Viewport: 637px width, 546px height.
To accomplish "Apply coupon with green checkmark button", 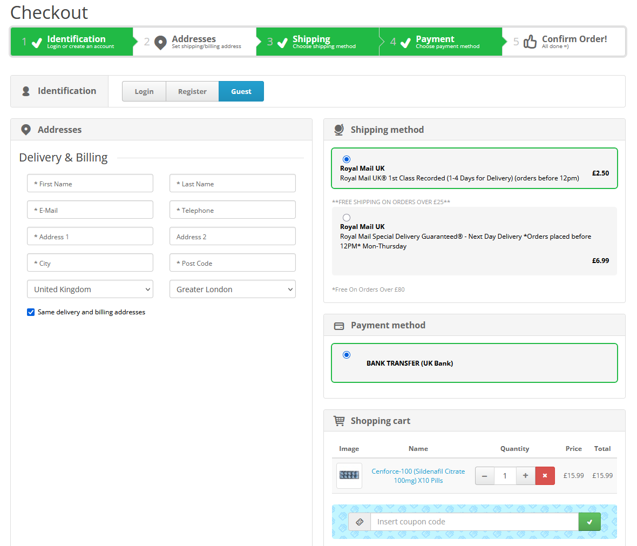I will tap(589, 522).
